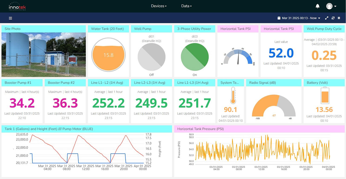This screenshot has width=346, height=179.
Task: Click the Site Photo thumbnail image
Action: point(44,55)
